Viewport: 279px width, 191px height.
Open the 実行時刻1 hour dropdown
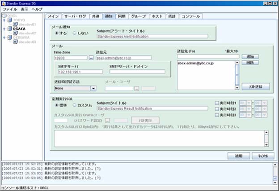pyautogui.click(x=249, y=103)
